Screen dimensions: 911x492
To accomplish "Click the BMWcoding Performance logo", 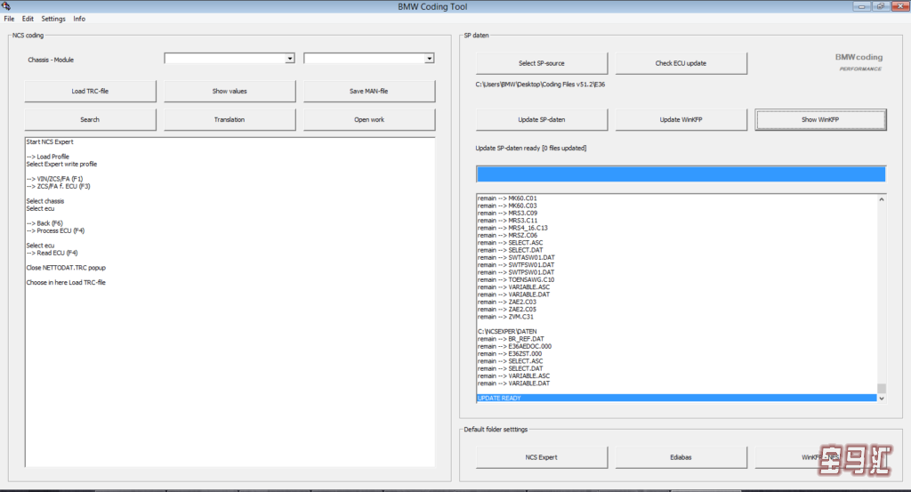I will [x=859, y=61].
